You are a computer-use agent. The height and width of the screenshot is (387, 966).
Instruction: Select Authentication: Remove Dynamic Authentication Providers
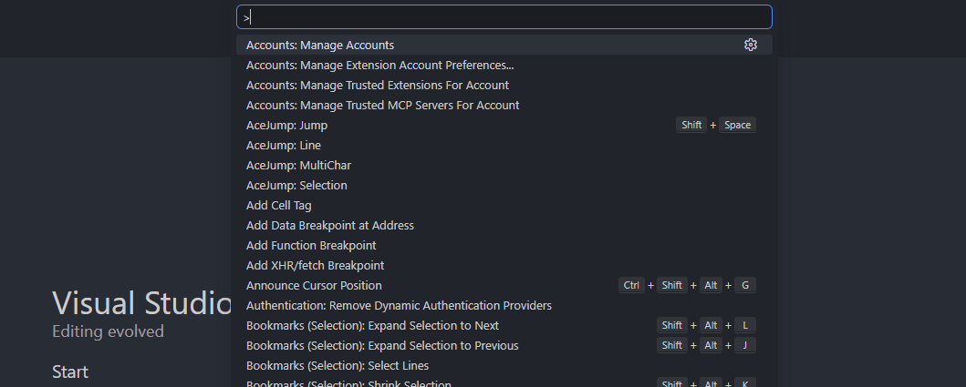click(x=504, y=305)
